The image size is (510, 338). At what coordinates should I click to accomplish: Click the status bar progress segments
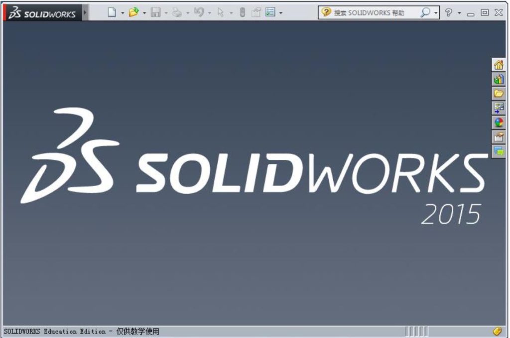coord(417,332)
